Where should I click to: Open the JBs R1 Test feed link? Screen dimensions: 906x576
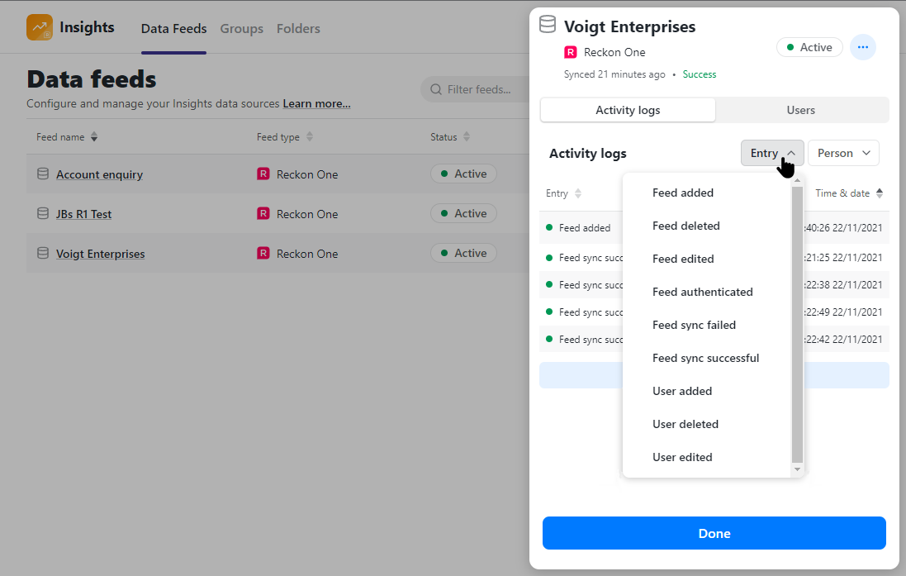[x=83, y=214]
